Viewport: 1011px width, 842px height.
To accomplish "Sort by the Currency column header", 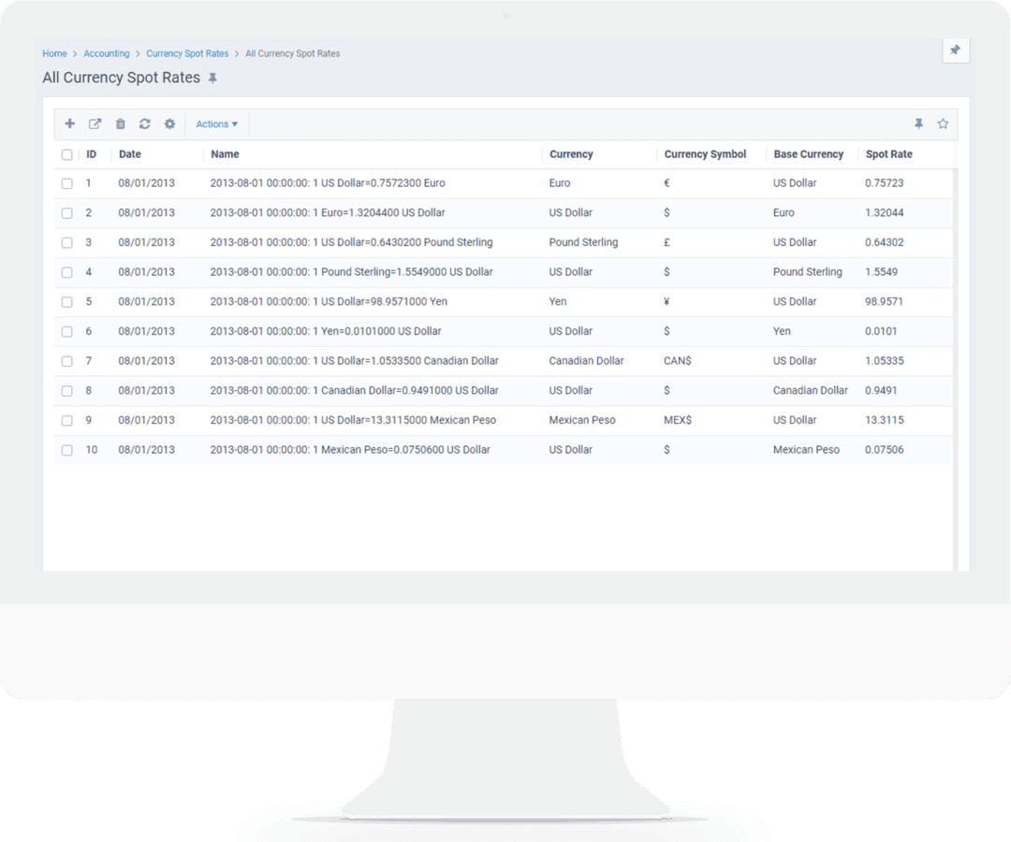I will (x=571, y=154).
